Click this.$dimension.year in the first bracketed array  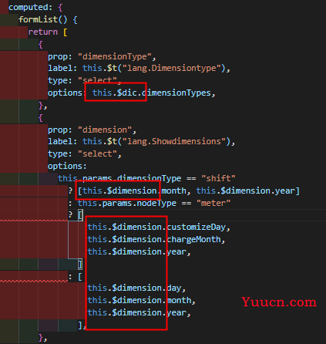click(245, 191)
